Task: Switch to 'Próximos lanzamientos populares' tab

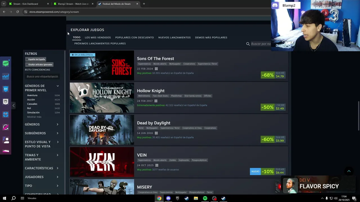Action: point(100,43)
